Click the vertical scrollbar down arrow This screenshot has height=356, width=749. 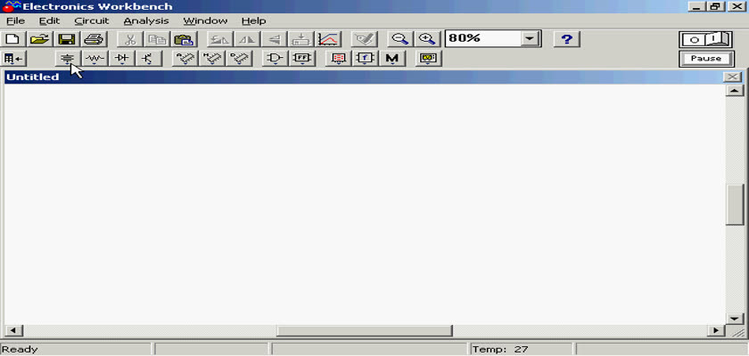coord(735,318)
